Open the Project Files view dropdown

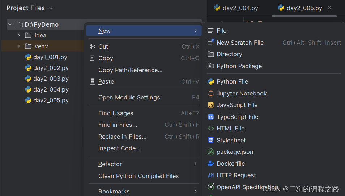coord(51,8)
